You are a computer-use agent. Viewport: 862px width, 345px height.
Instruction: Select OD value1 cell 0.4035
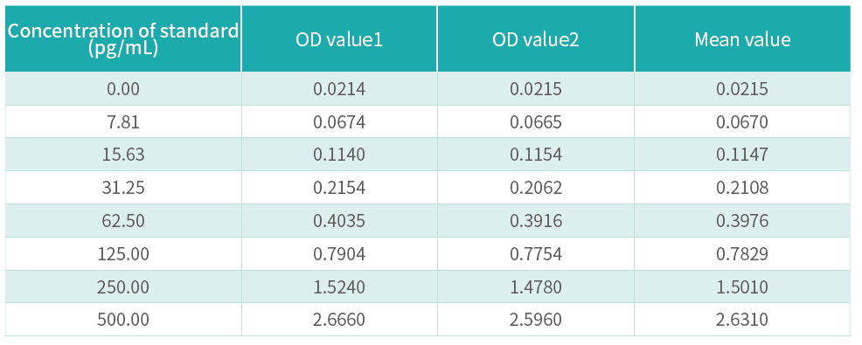point(339,221)
